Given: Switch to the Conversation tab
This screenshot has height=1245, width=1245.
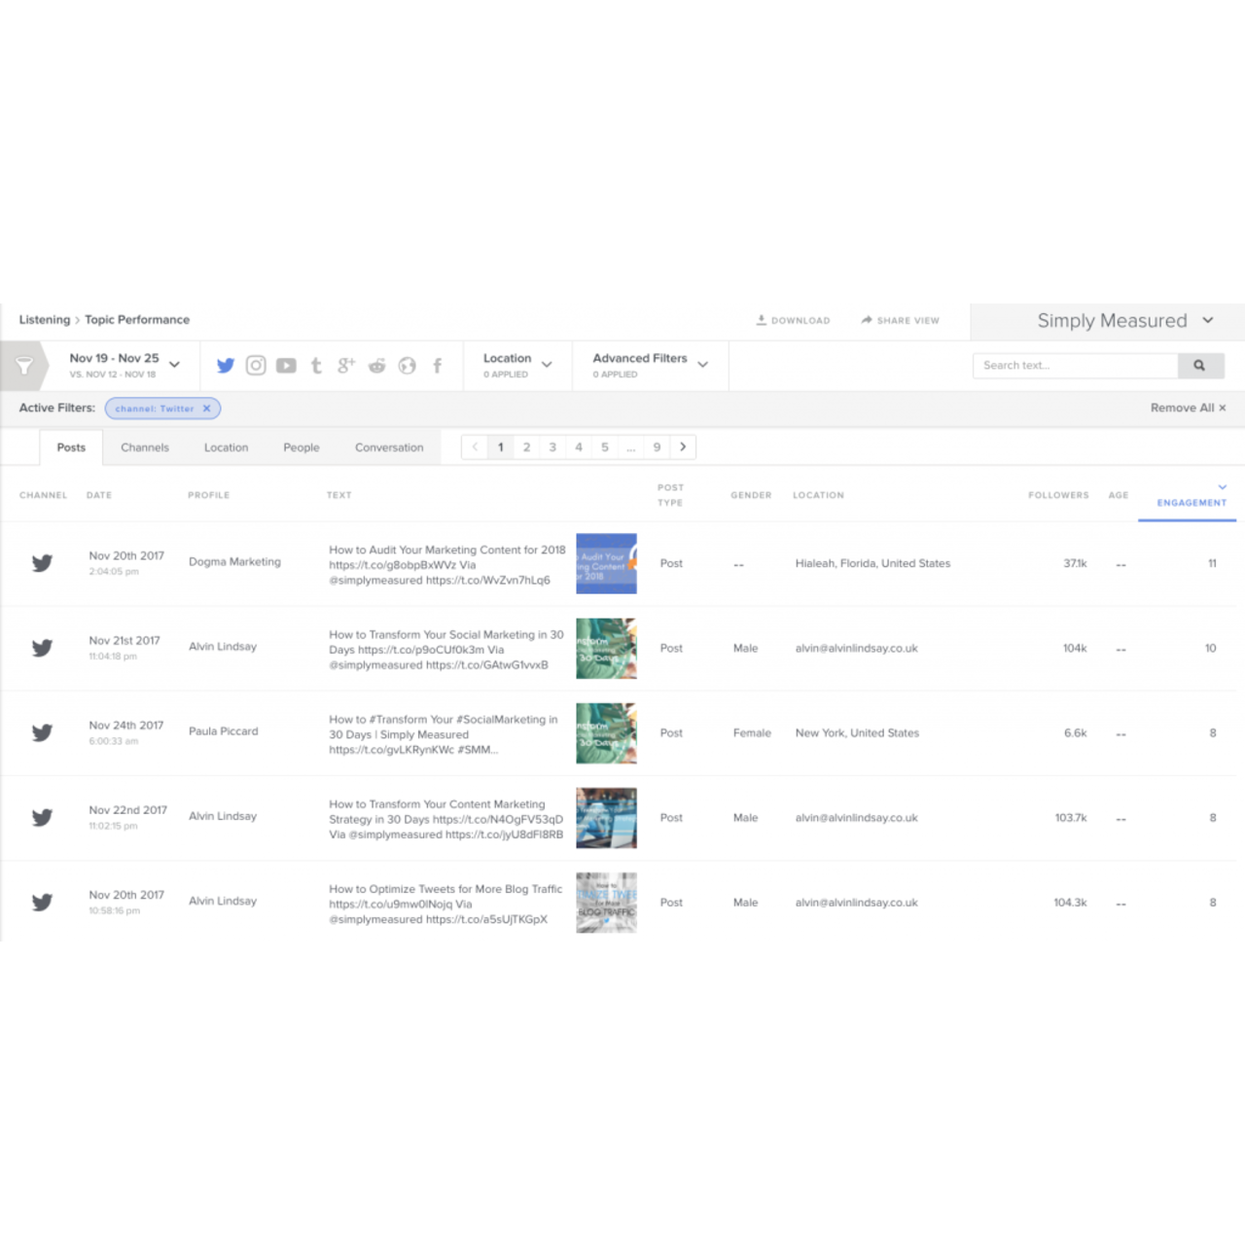Looking at the screenshot, I should coord(389,447).
